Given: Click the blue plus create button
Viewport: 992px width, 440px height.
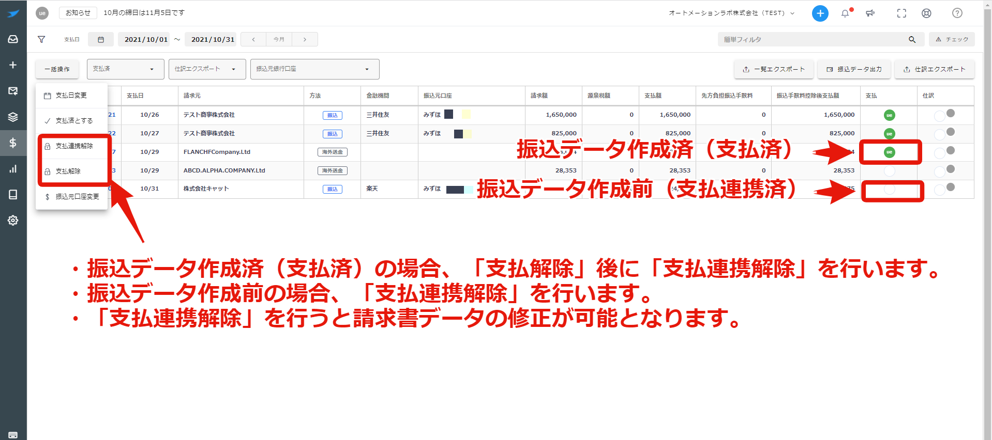Looking at the screenshot, I should tap(820, 13).
